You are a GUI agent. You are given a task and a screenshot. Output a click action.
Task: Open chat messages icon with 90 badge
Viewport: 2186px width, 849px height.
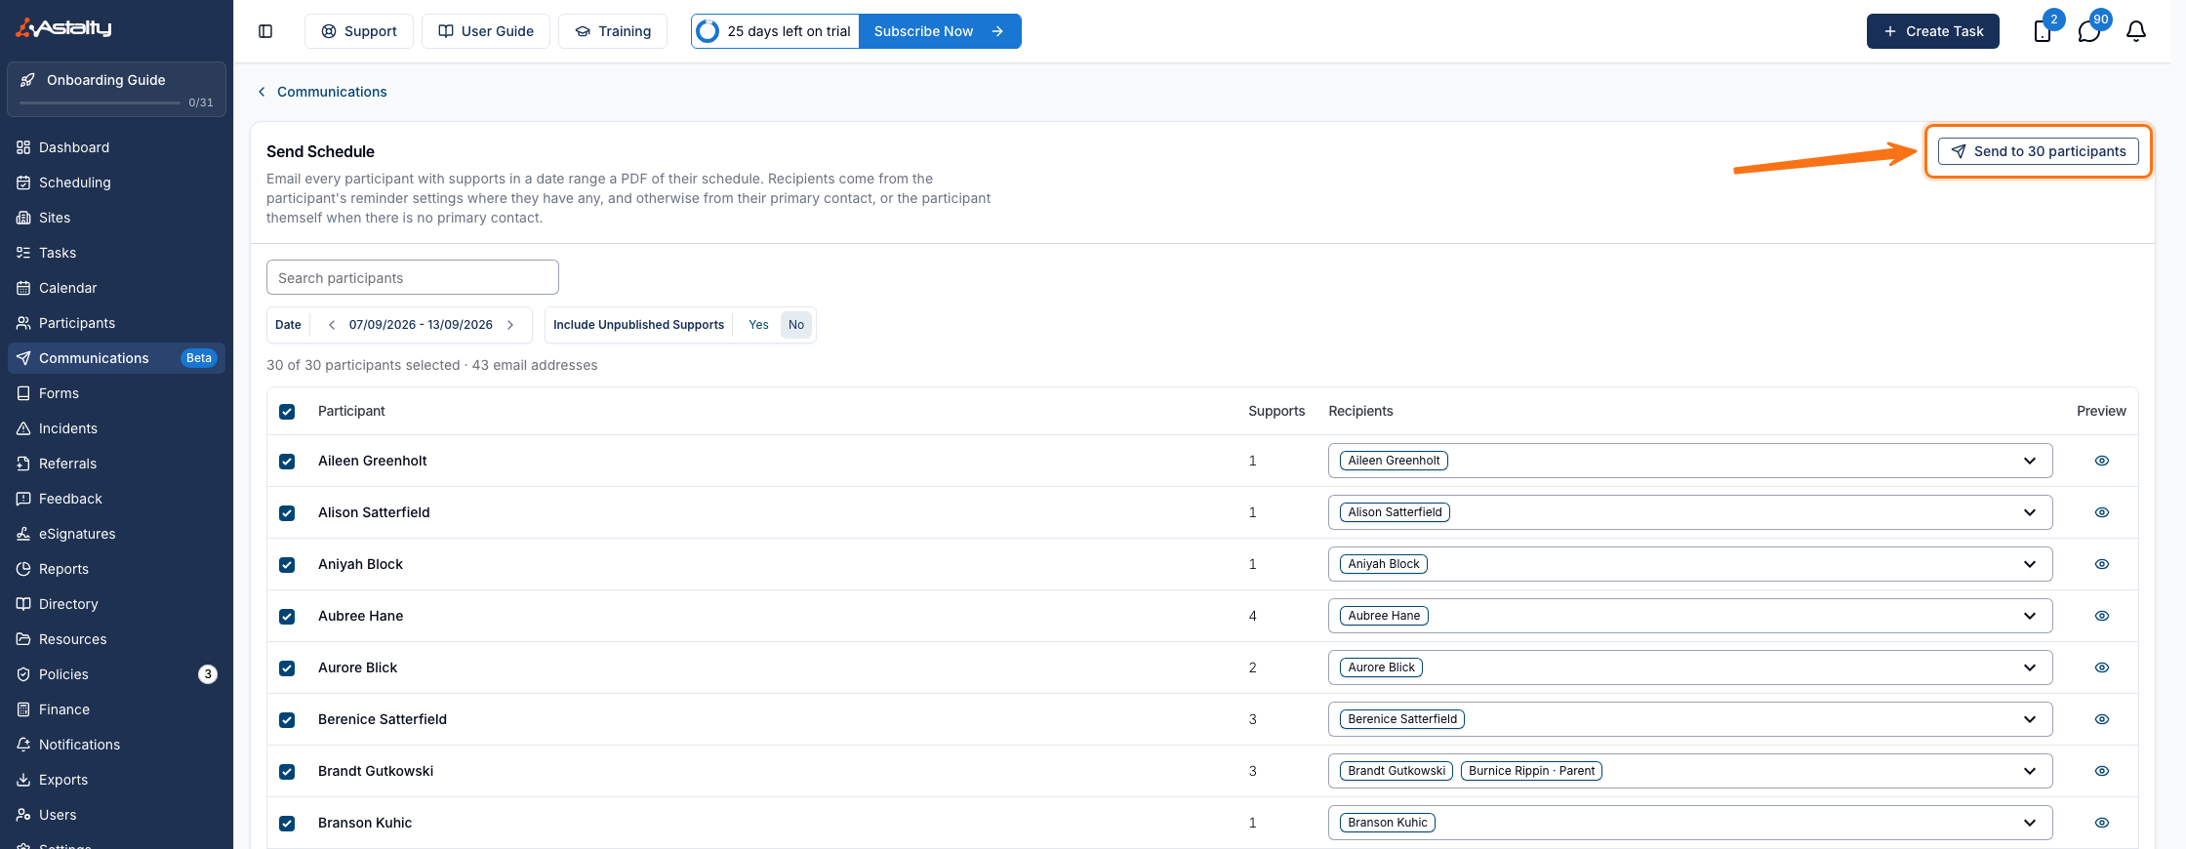coord(2089,31)
